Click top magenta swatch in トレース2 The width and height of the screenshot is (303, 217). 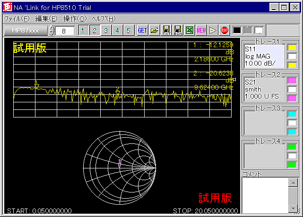pos(292,81)
